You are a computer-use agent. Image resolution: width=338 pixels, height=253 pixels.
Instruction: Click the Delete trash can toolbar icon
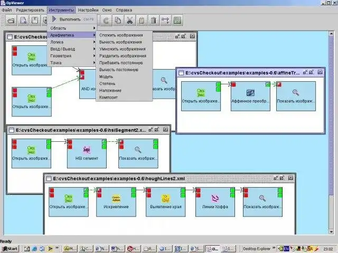(154, 21)
